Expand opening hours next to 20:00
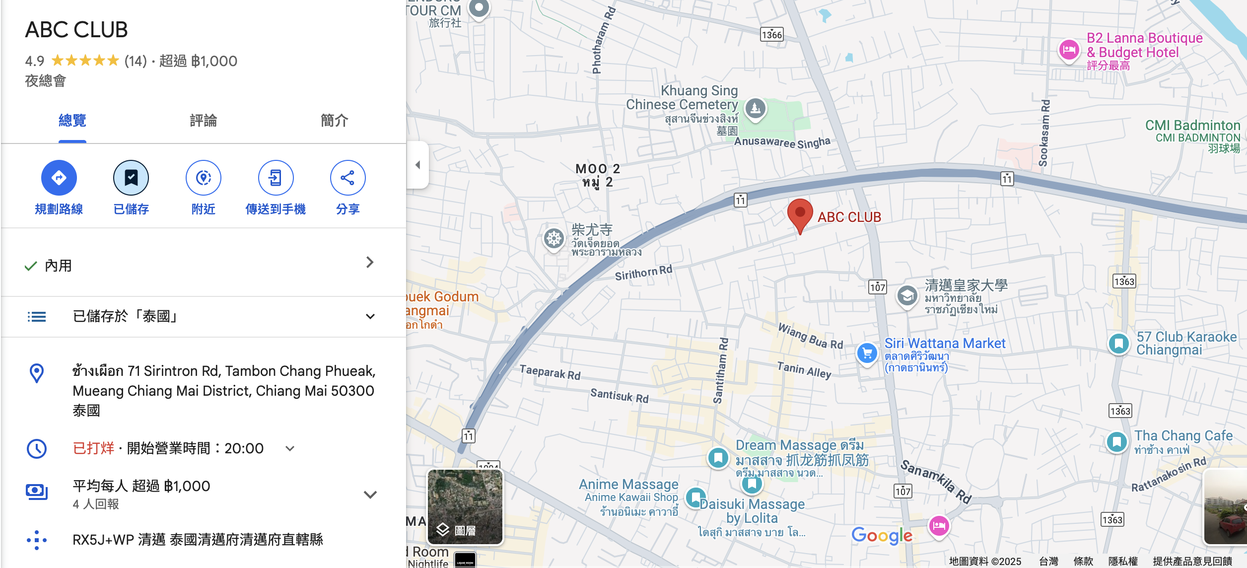 click(x=290, y=448)
